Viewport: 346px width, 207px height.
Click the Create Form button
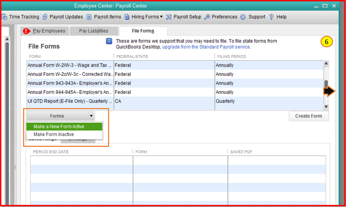[x=309, y=116]
